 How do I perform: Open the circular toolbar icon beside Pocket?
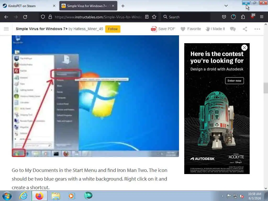point(233,17)
